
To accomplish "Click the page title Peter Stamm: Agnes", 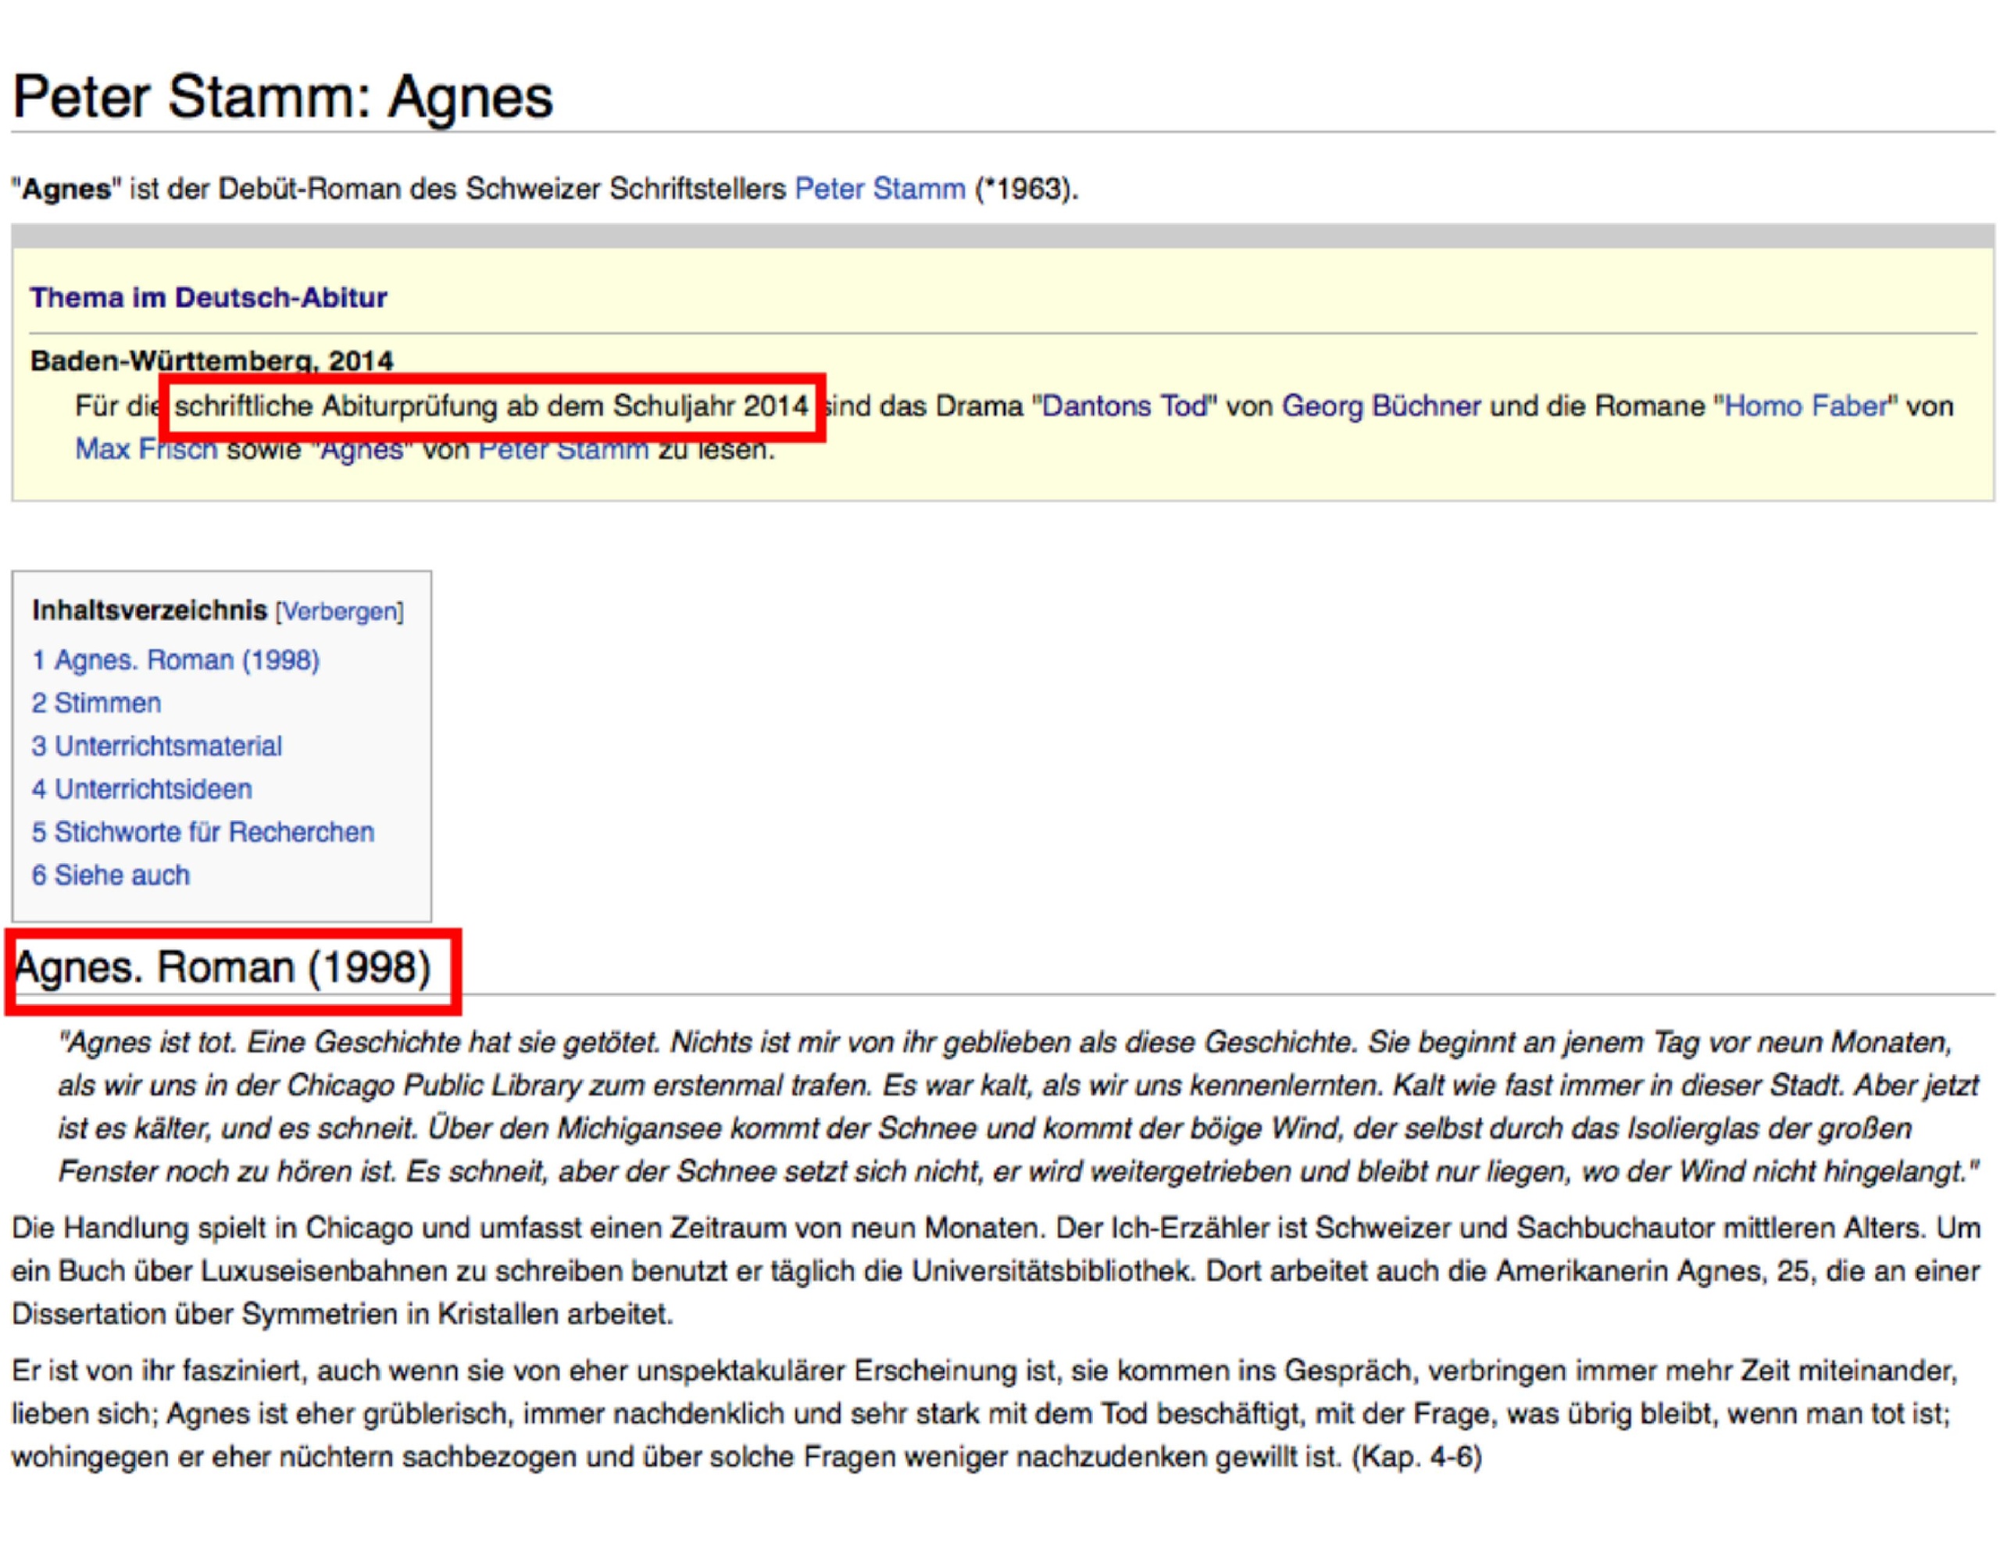I will click(x=283, y=97).
